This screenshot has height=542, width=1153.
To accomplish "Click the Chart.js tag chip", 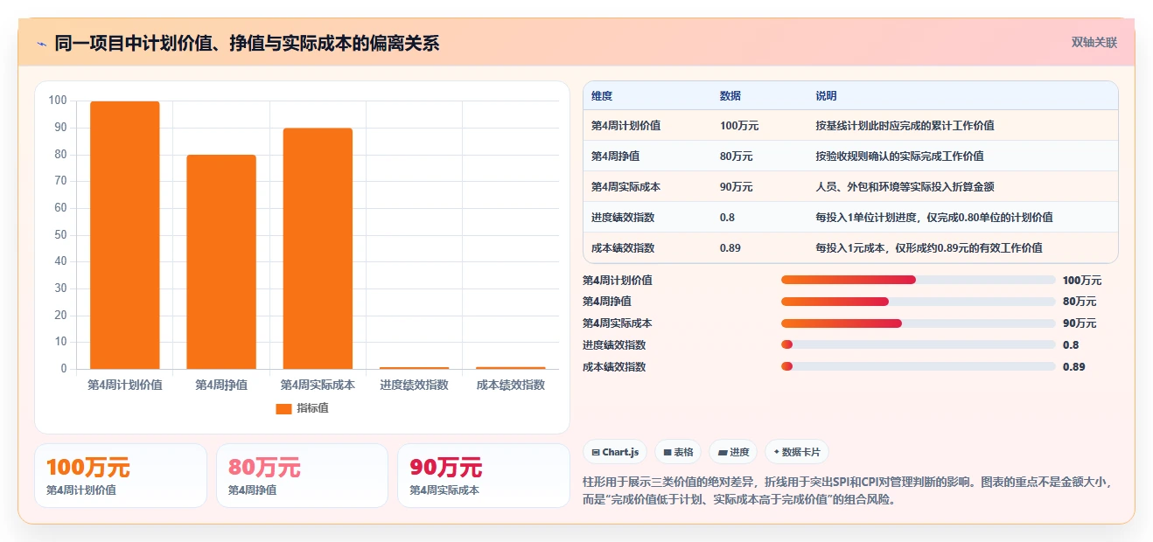I will pyautogui.click(x=615, y=452).
